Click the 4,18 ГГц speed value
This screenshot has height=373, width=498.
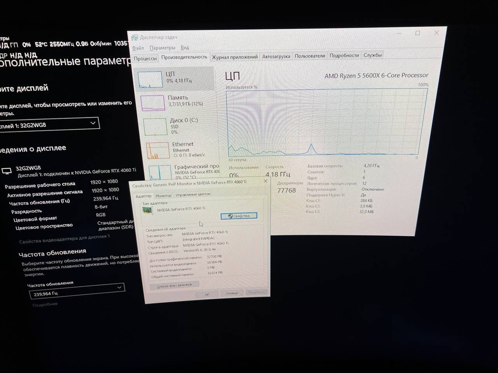click(278, 174)
